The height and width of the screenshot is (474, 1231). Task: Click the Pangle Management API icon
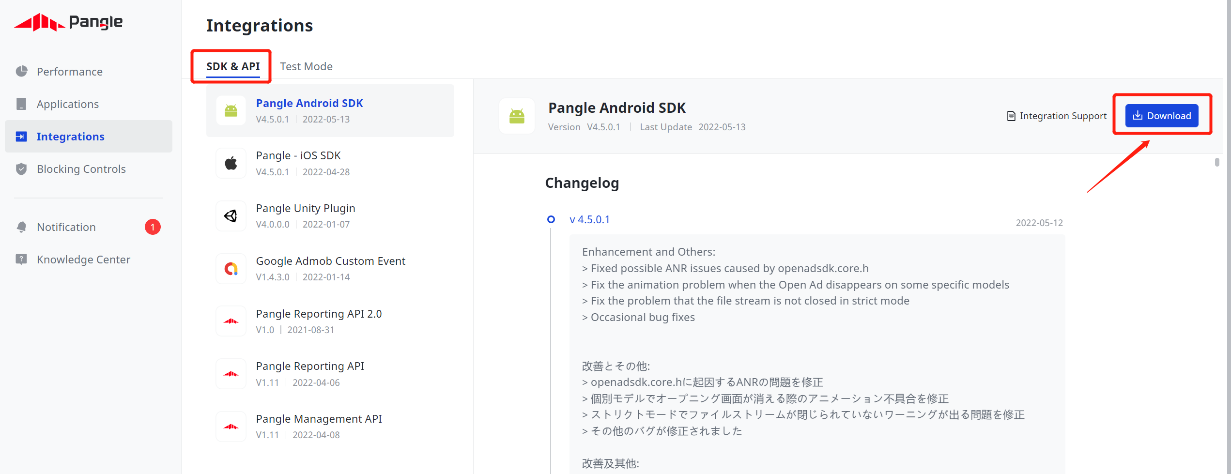tap(231, 427)
